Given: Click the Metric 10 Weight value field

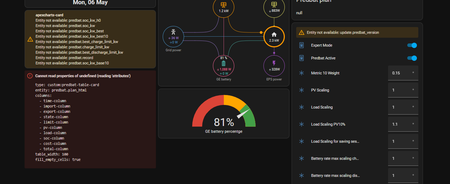Looking at the screenshot, I should [403, 73].
